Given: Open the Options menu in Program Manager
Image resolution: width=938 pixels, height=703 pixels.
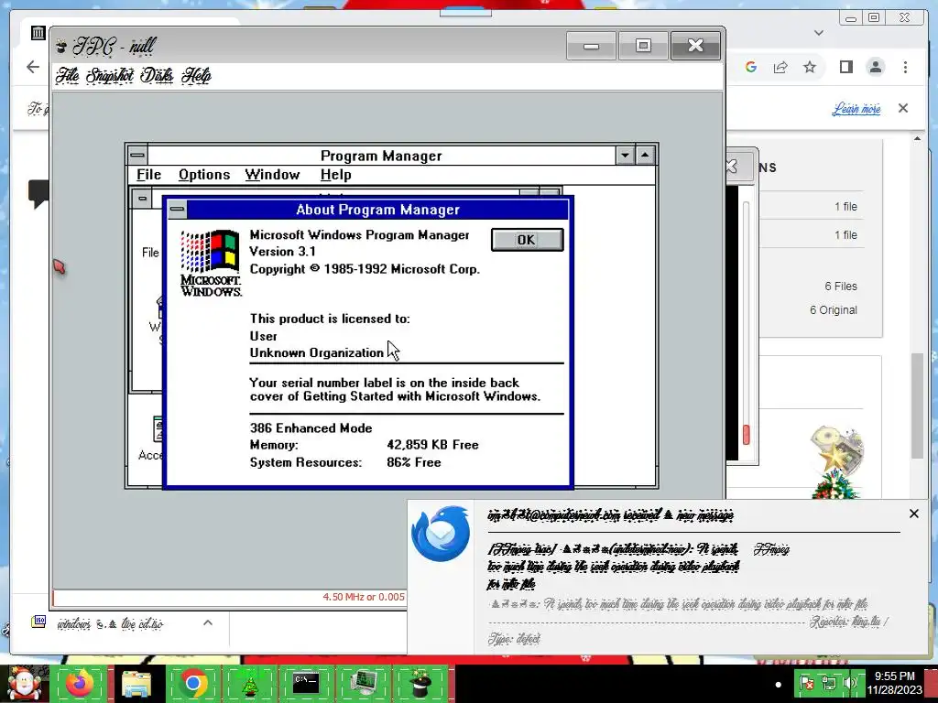Looking at the screenshot, I should coord(204,175).
